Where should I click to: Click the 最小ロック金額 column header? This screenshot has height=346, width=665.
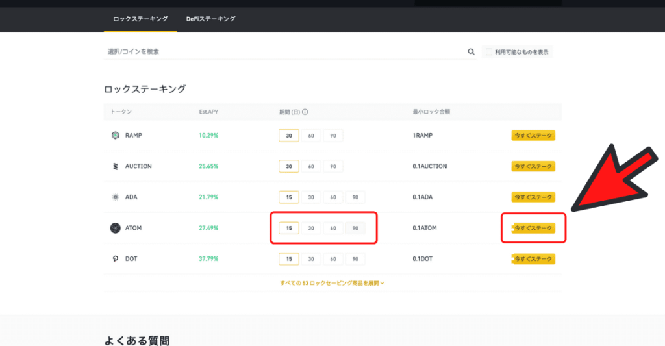[x=431, y=112]
